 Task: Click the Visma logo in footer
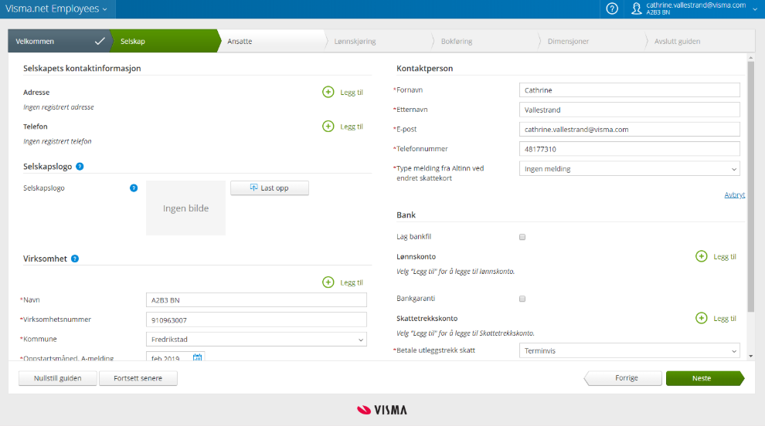pos(382,410)
